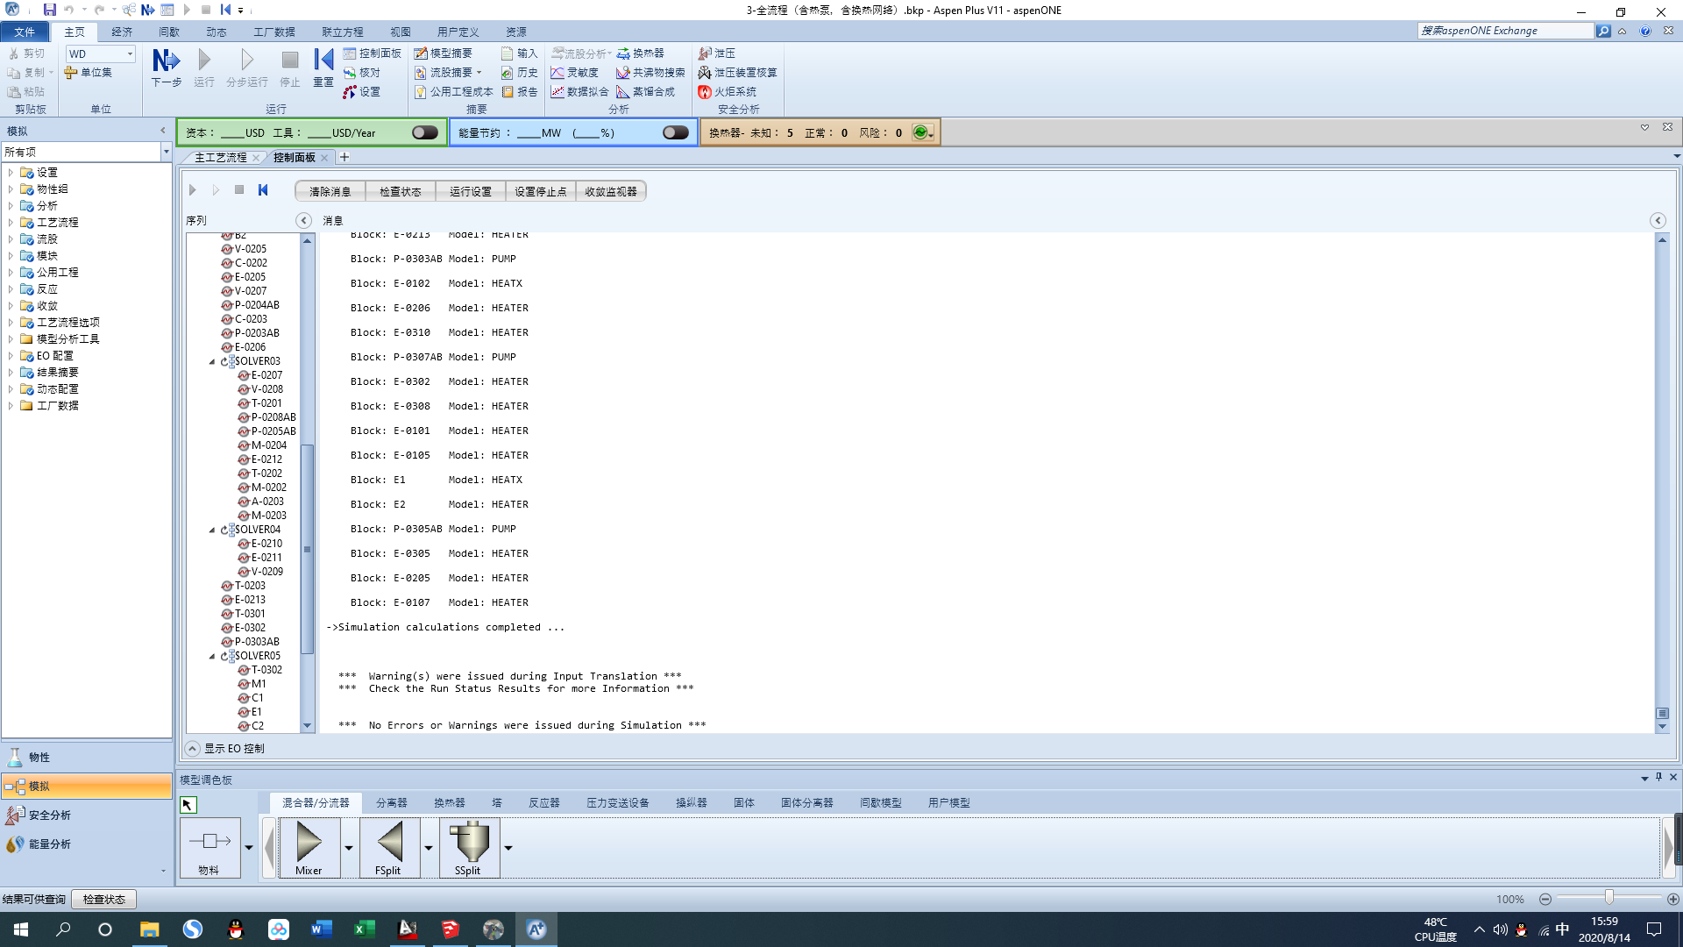Click the green heat exchanger status toggle
Image resolution: width=1683 pixels, height=947 pixels.
(920, 132)
